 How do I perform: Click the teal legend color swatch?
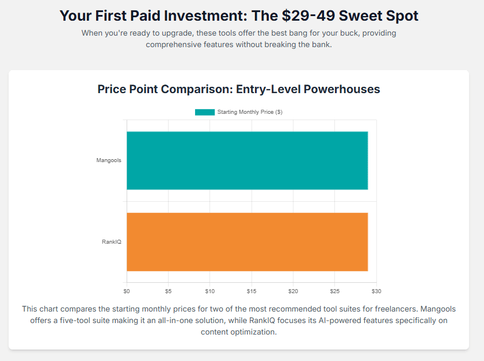205,112
